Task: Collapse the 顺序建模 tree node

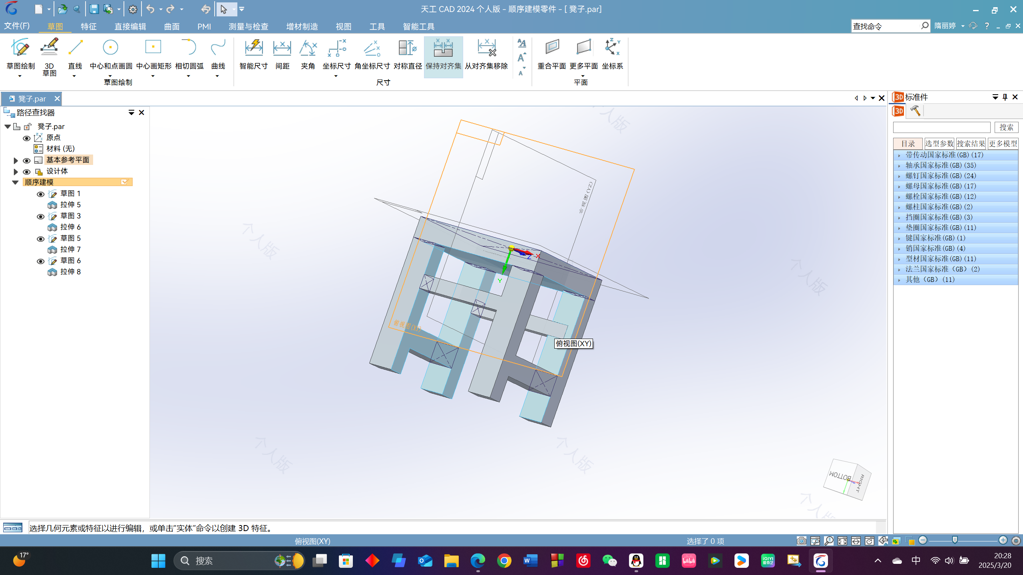Action: 16,182
